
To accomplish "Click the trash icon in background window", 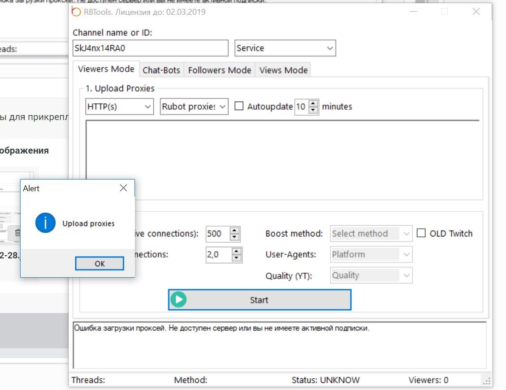I will (x=17, y=232).
